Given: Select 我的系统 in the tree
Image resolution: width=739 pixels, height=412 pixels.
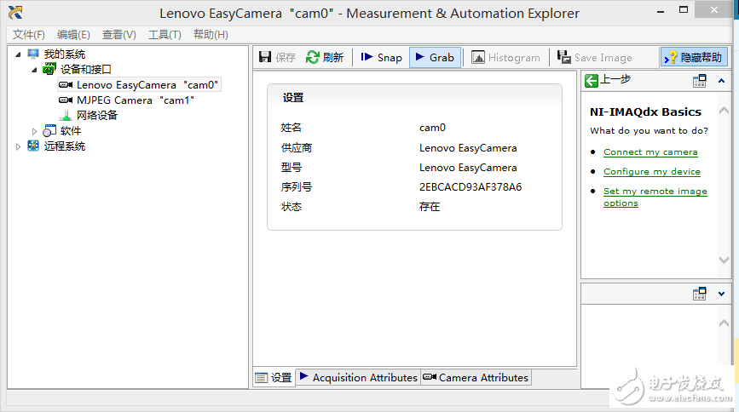Looking at the screenshot, I should click(65, 54).
